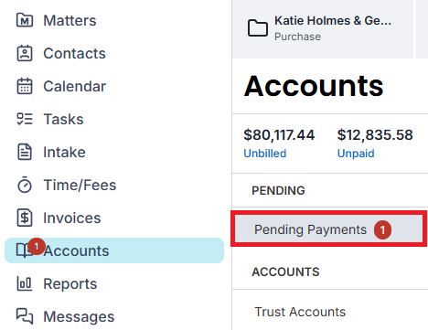Screen dimensions: 428x330
Task: Select the Messages label in sidebar
Action: tap(79, 316)
